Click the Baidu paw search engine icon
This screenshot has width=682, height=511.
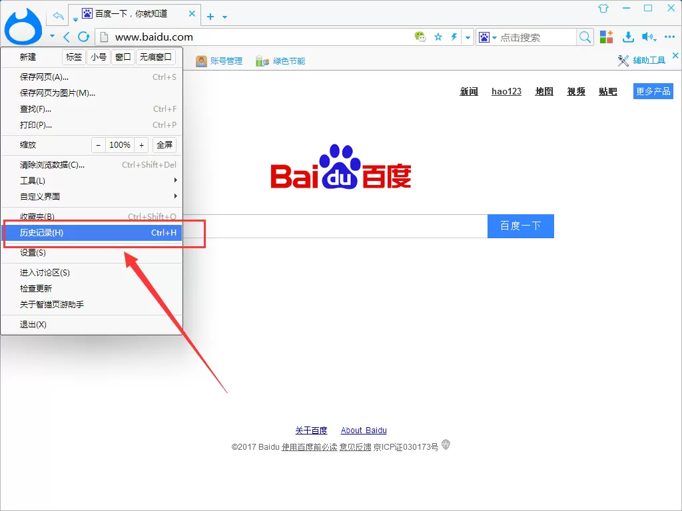[484, 37]
